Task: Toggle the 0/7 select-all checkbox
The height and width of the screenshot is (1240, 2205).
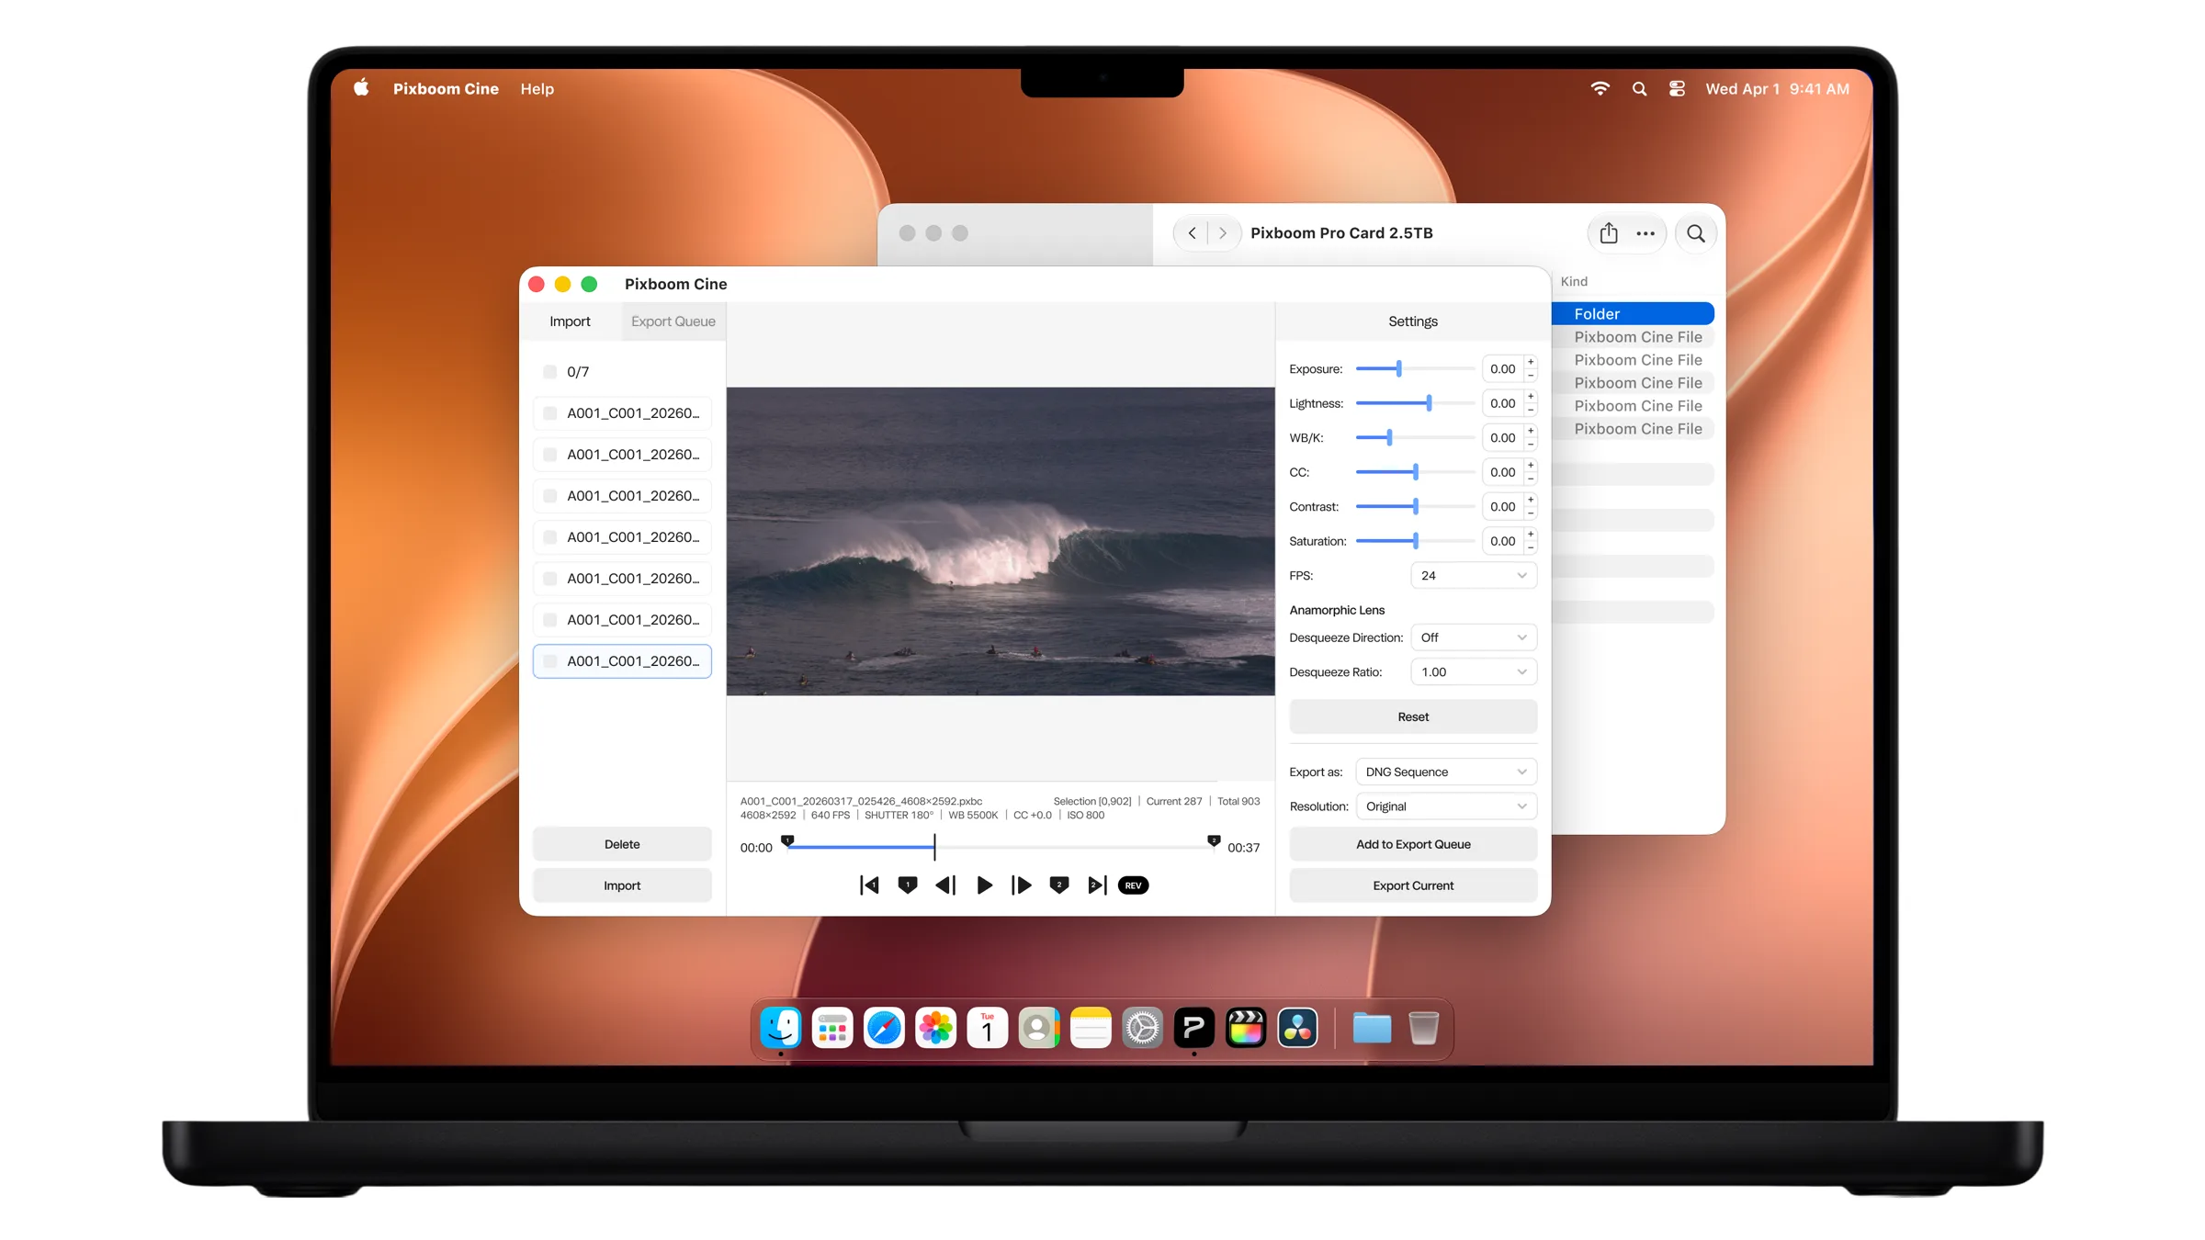Action: point(549,372)
